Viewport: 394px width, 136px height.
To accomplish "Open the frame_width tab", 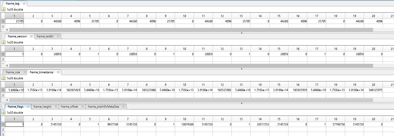I will click(x=45, y=36).
